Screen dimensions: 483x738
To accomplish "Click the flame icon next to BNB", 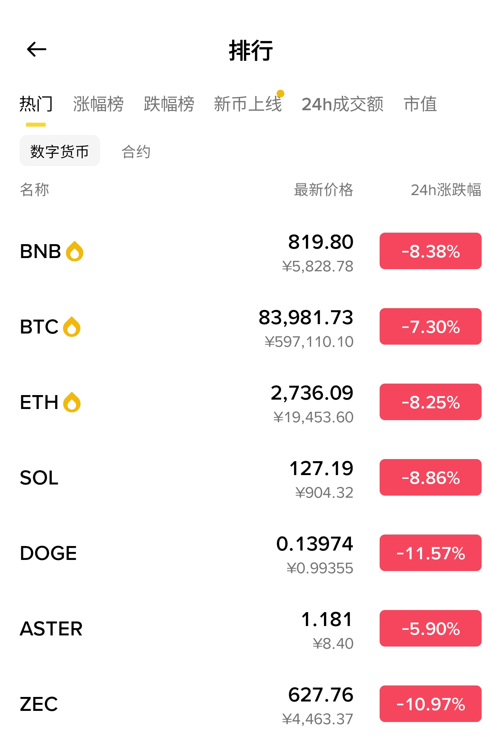I will (74, 251).
